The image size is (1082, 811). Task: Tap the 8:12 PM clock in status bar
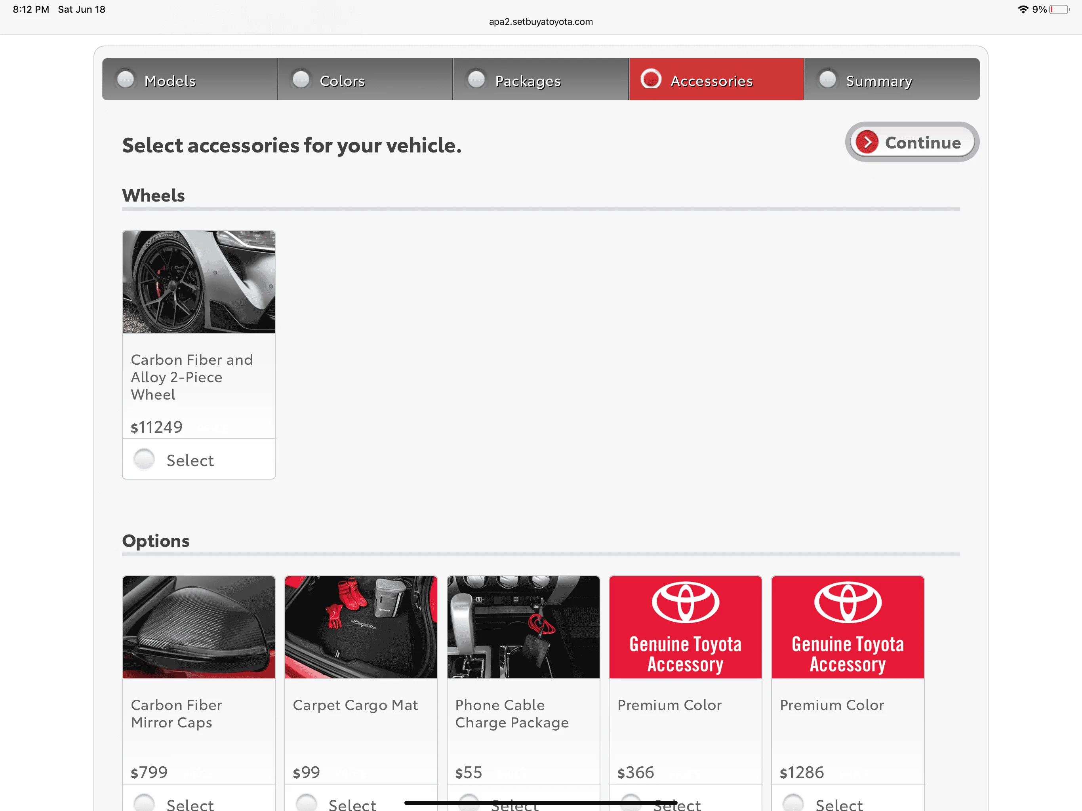[x=31, y=9]
